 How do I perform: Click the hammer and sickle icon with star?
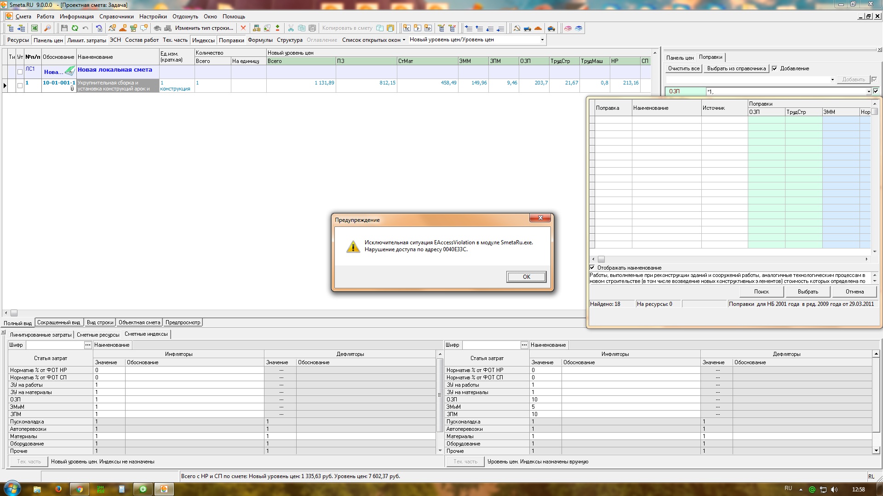click(112, 28)
